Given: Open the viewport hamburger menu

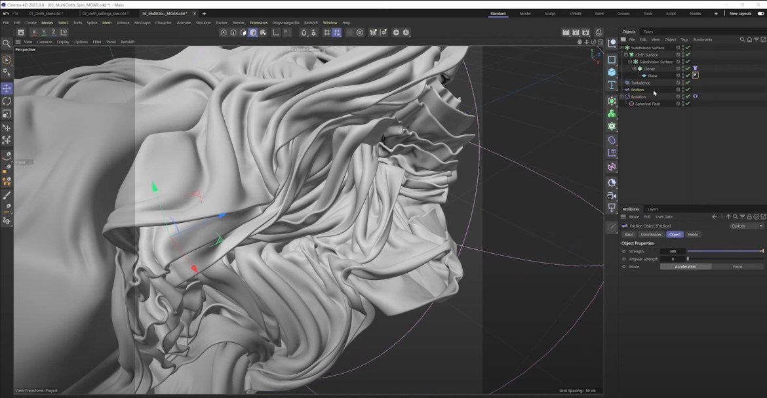Looking at the screenshot, I should click(18, 42).
